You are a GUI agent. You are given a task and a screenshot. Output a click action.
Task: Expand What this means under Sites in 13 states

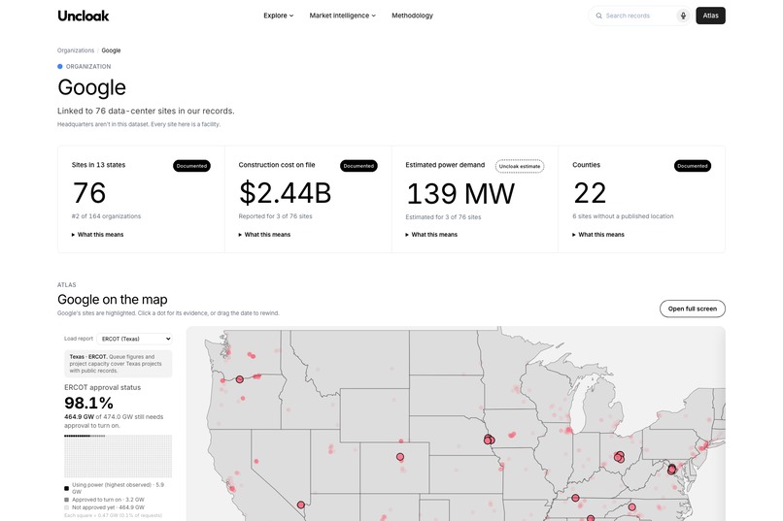97,235
